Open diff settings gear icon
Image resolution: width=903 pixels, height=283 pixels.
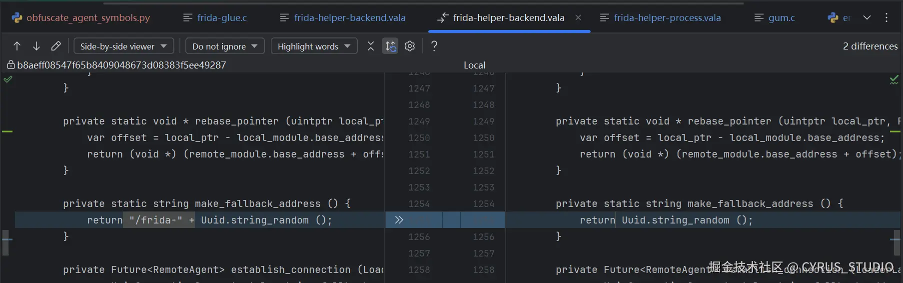pyautogui.click(x=410, y=46)
